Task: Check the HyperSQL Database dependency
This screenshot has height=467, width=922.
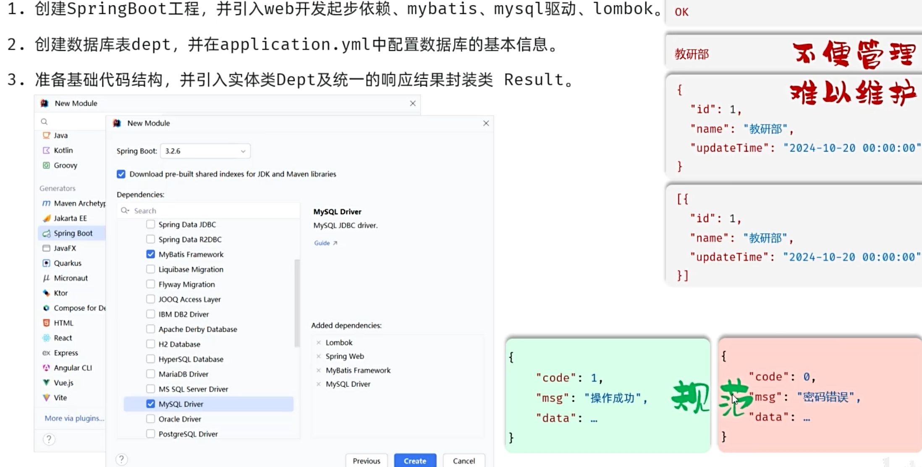Action: click(150, 359)
